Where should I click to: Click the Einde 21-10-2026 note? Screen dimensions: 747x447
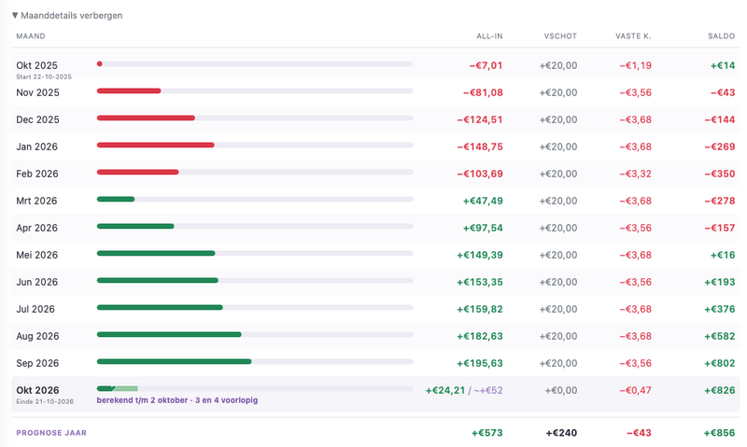pos(45,402)
